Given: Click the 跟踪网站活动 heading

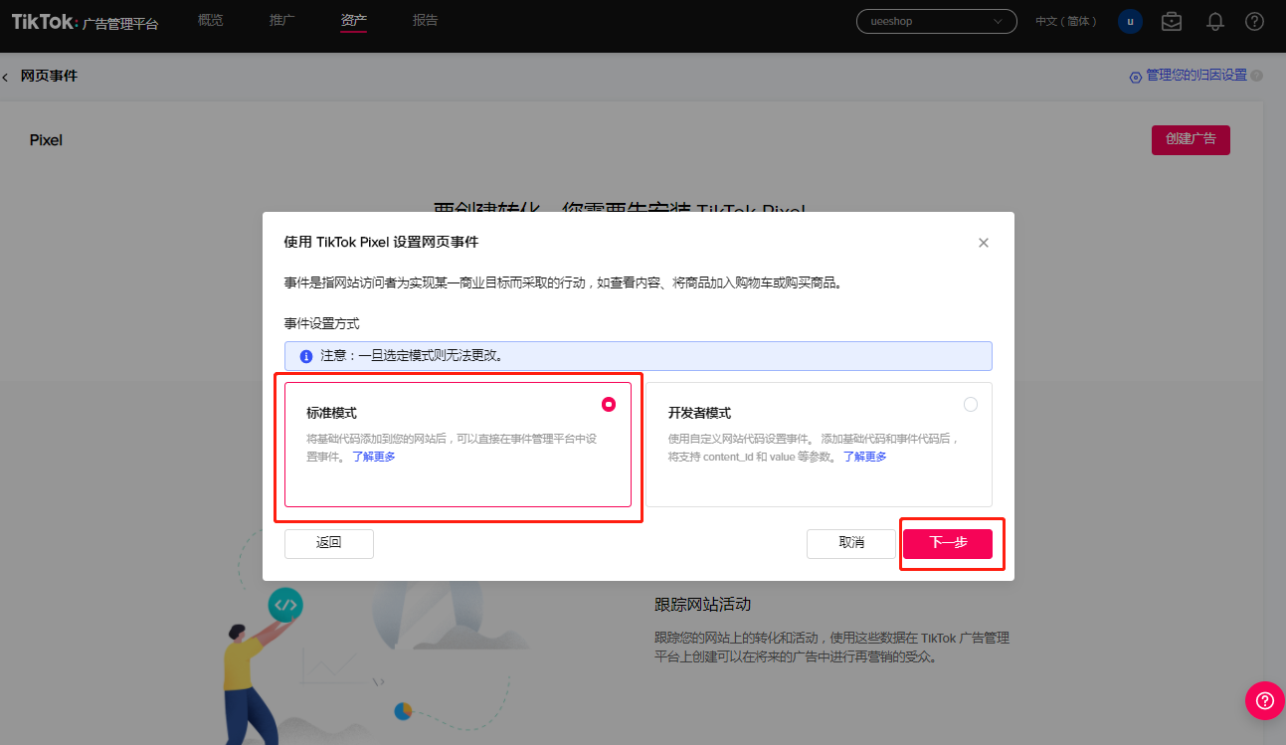Looking at the screenshot, I should pos(702,605).
